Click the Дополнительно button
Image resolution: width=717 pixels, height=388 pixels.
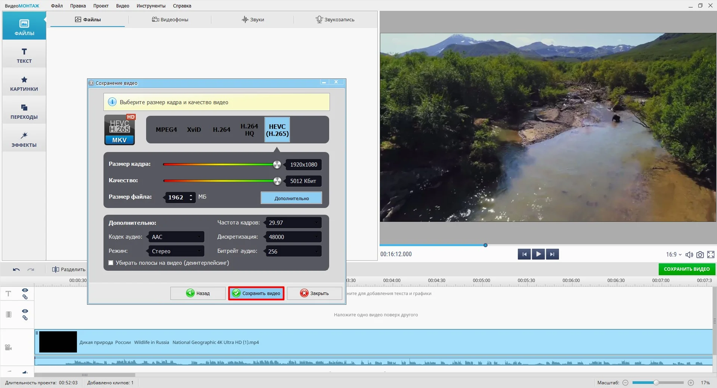(291, 198)
